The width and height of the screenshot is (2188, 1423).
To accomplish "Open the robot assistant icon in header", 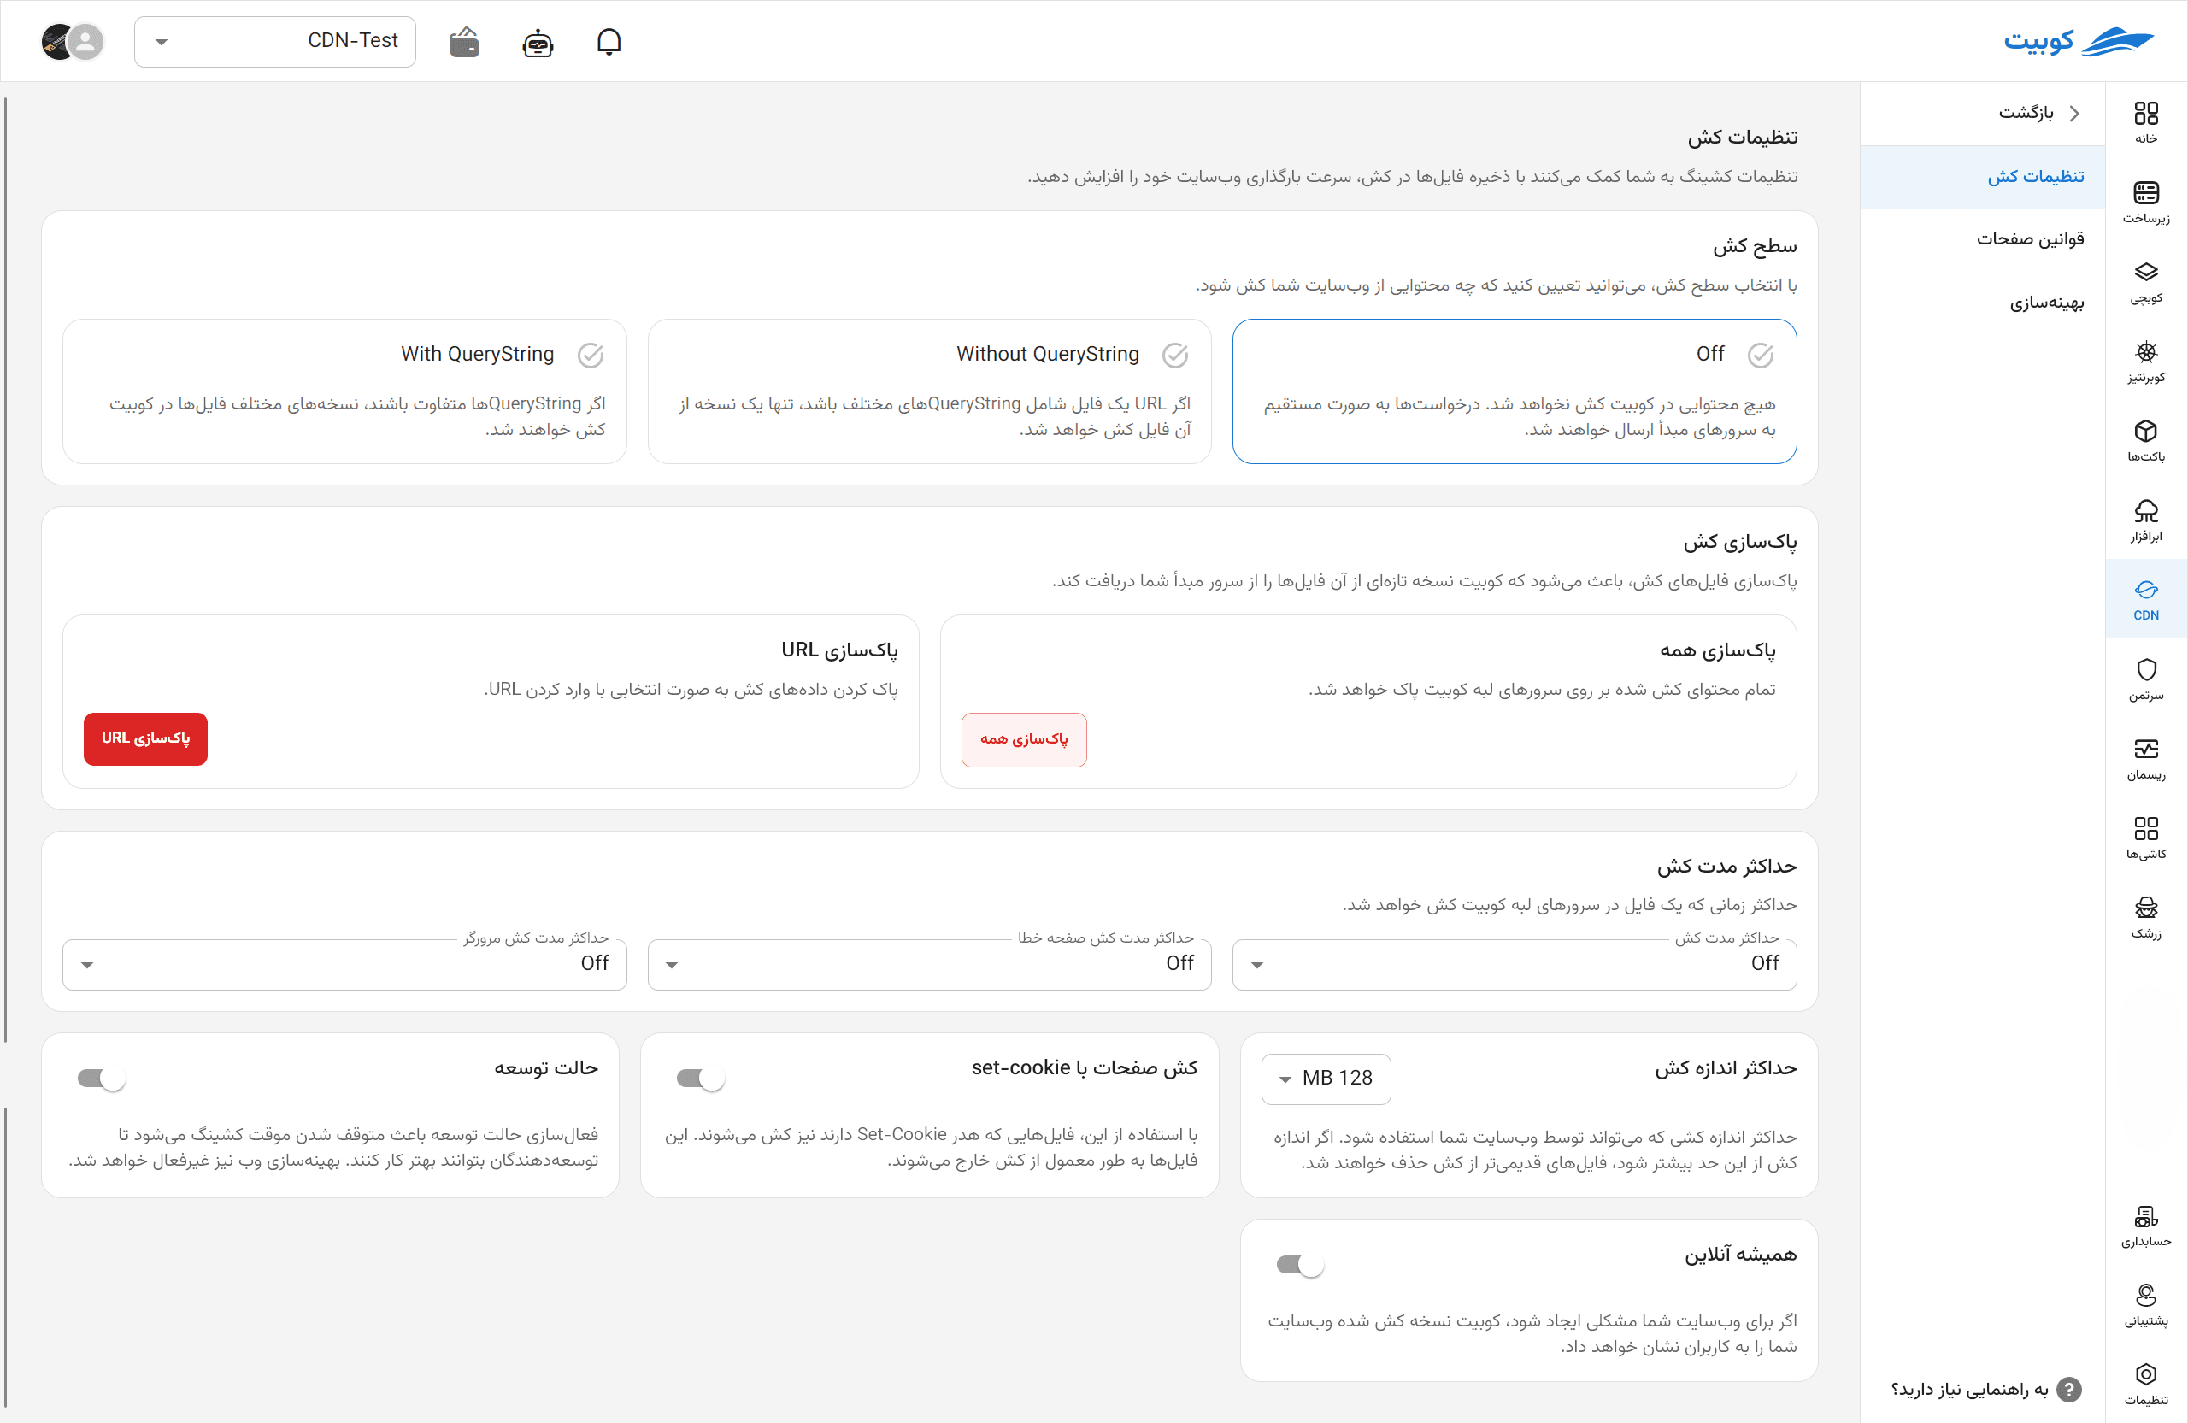I will coord(538,42).
